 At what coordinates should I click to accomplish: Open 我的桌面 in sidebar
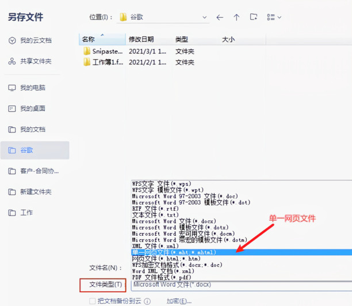[33, 108]
